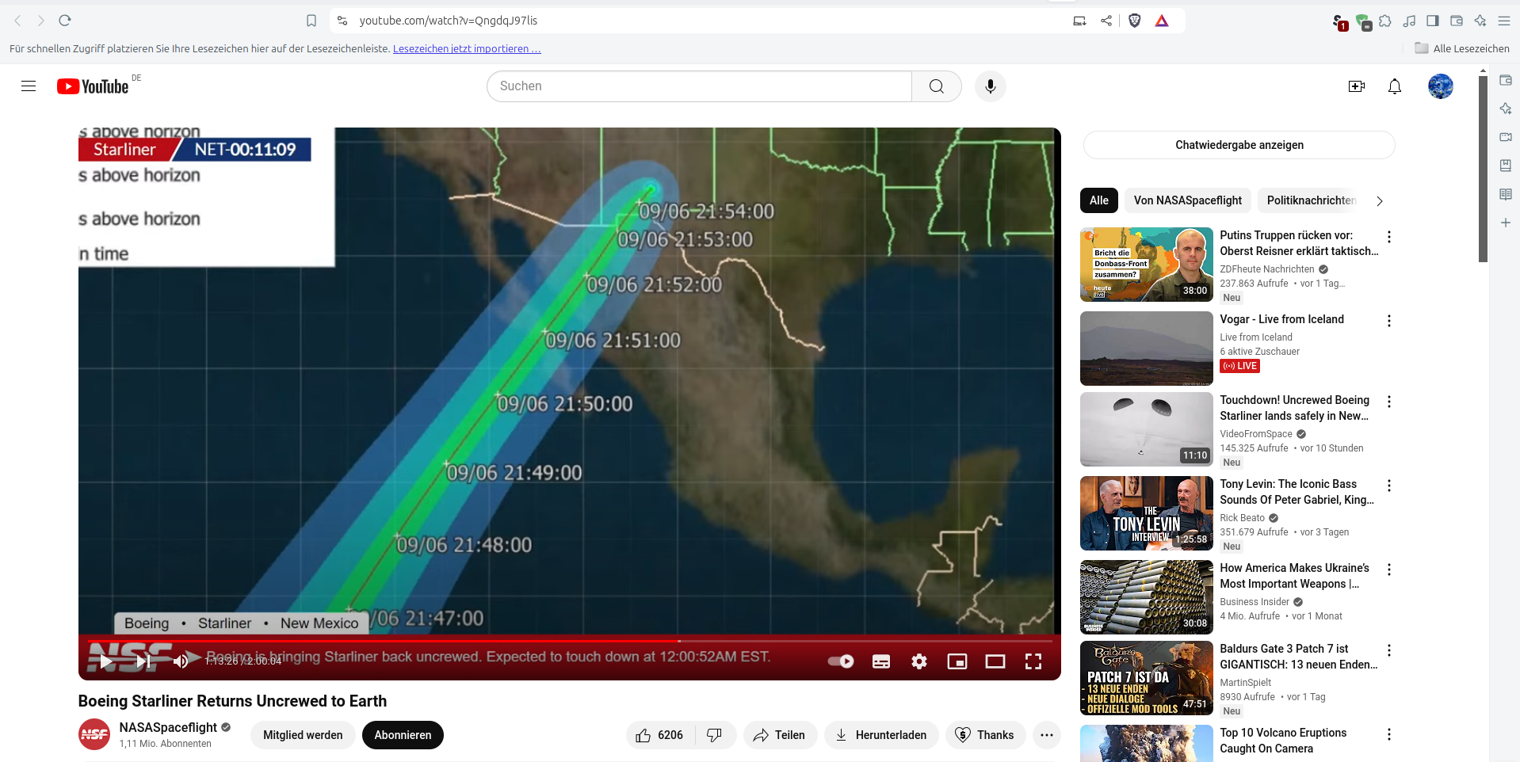Click browser back arrow
This screenshot has width=1520, height=762.
[x=17, y=21]
